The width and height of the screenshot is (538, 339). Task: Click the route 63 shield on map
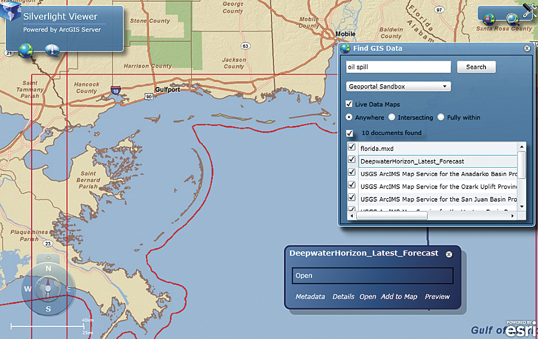[x=245, y=46]
